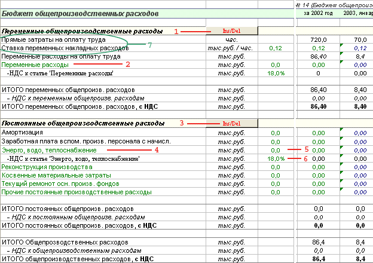Click 'ИТОГО переменных общепроизв. расходов, с НДС' label
Screen dimensions: 373x263
click(80, 106)
